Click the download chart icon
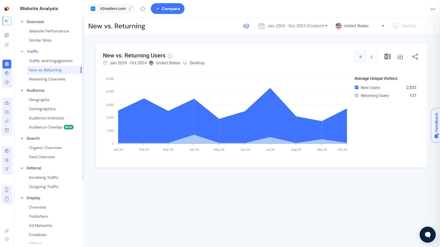 coord(400,57)
